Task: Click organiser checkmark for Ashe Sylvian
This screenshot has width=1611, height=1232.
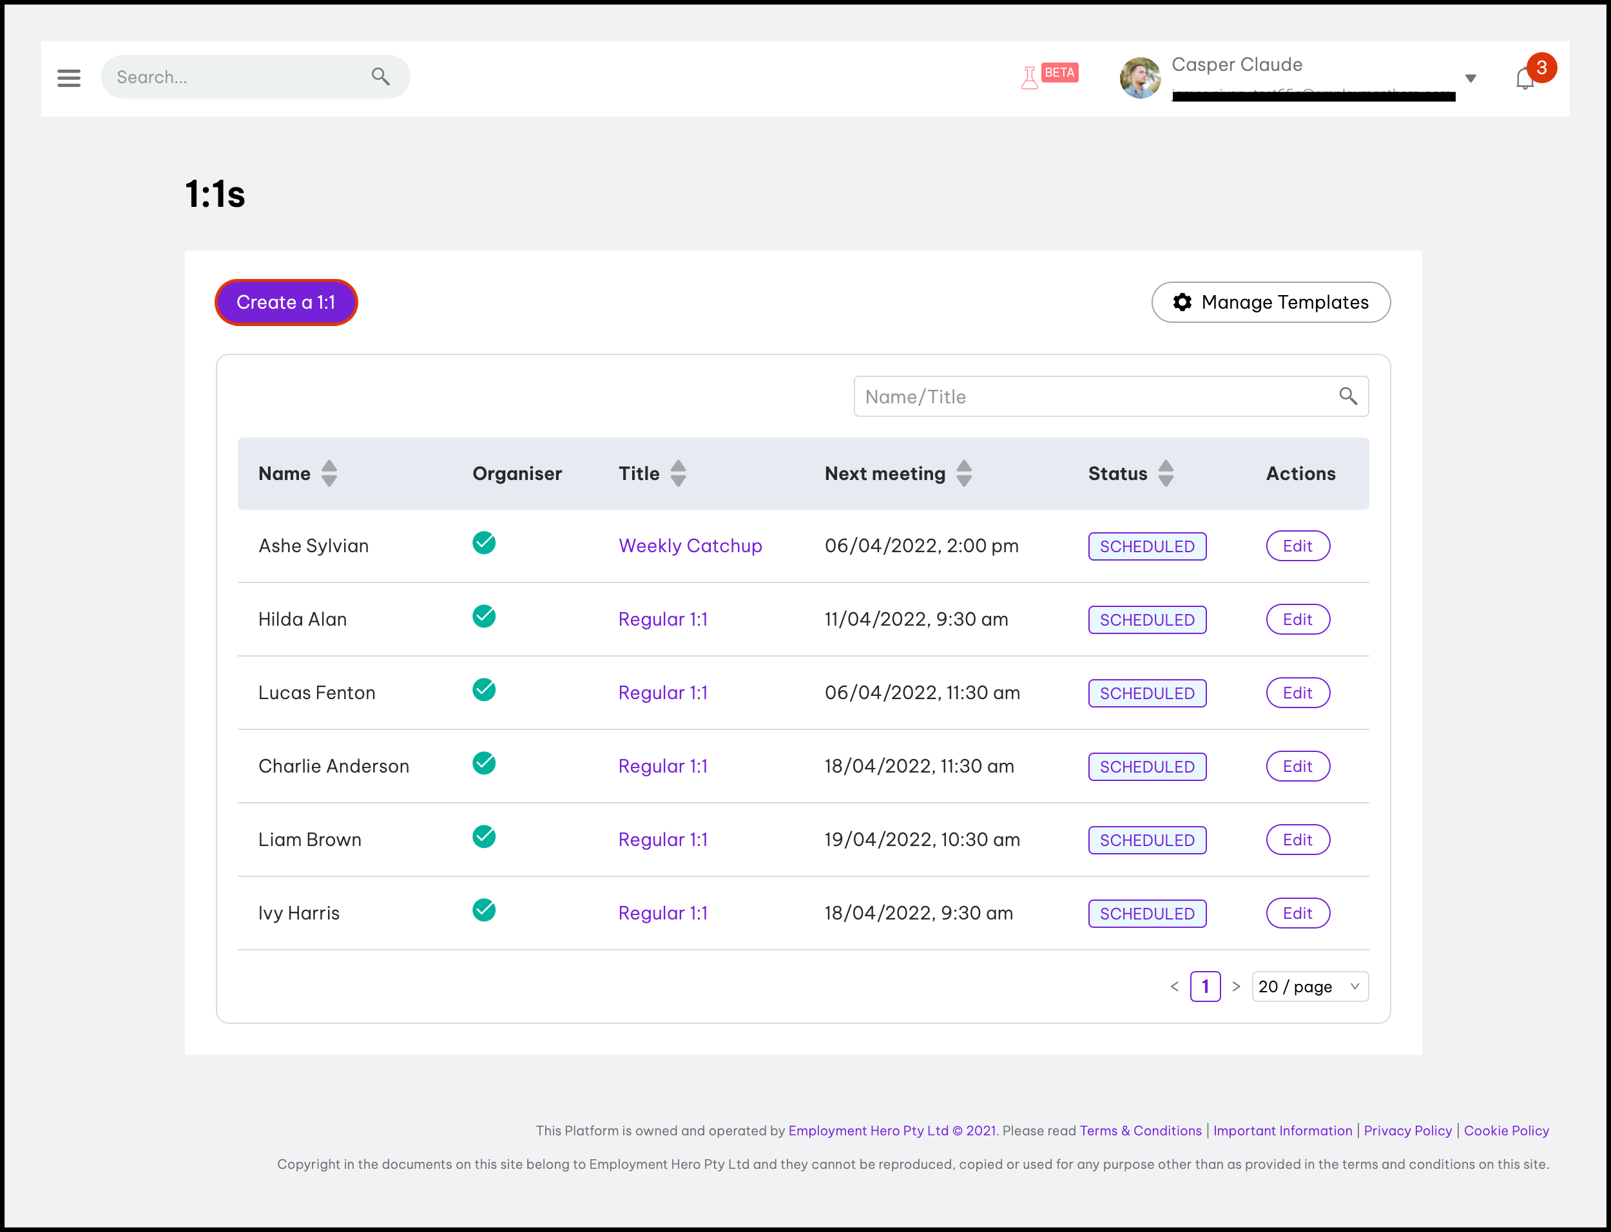Action: tap(484, 543)
